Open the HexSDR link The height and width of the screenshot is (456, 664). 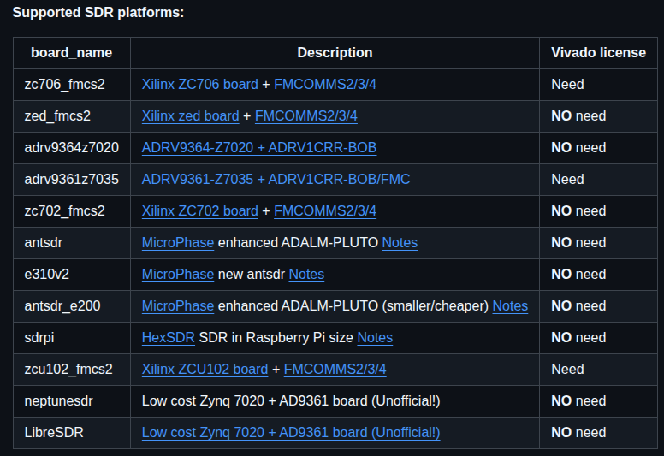click(x=169, y=337)
